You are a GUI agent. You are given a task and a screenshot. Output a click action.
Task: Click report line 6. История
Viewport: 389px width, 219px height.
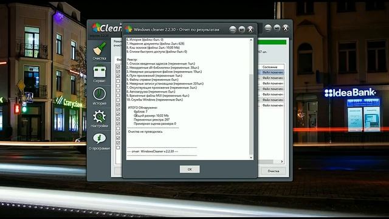click(145, 40)
